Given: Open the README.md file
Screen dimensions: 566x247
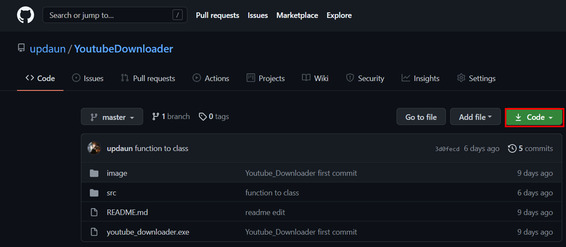Looking at the screenshot, I should click(x=128, y=212).
